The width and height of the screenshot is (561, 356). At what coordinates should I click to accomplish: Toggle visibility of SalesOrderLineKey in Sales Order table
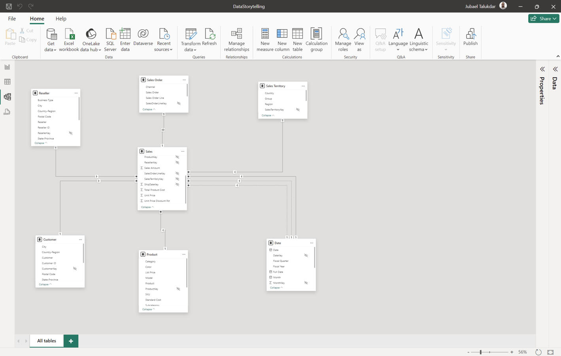pyautogui.click(x=179, y=104)
